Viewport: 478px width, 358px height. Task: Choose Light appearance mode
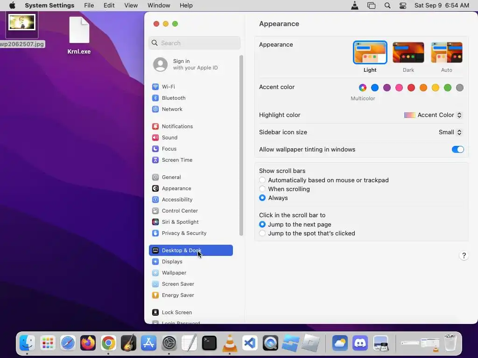[x=370, y=53]
